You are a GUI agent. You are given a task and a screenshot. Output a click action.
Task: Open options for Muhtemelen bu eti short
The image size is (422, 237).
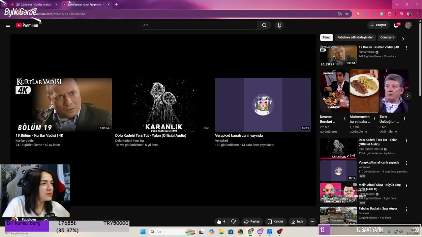coord(375,118)
